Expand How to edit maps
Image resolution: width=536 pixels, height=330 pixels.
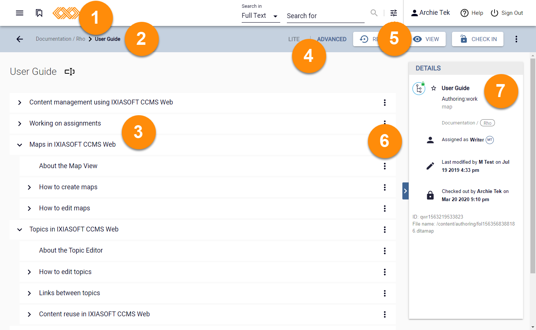tap(29, 209)
